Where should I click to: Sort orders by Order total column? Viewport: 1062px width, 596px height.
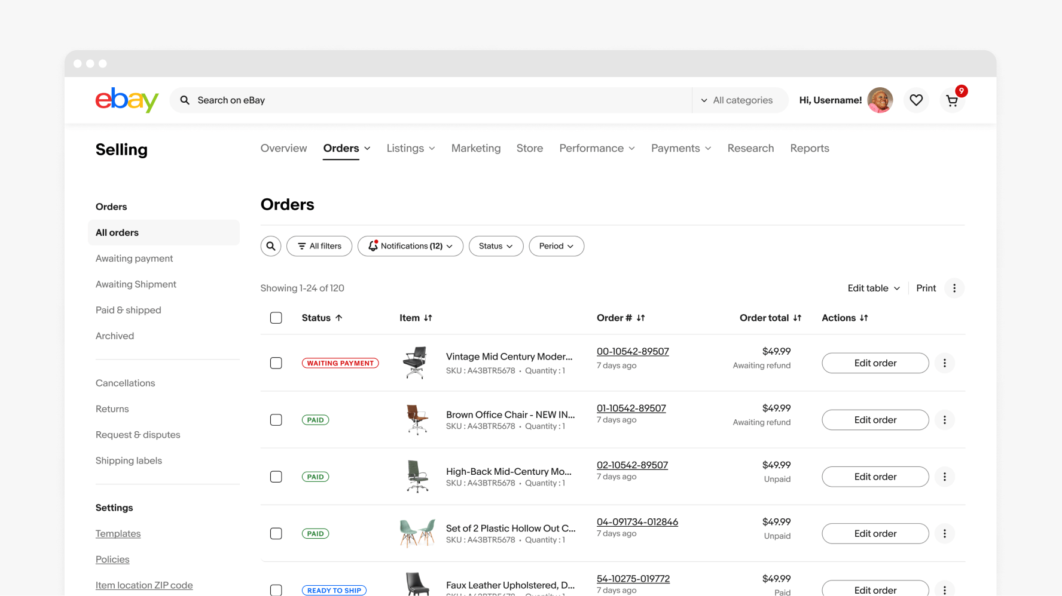click(x=770, y=318)
